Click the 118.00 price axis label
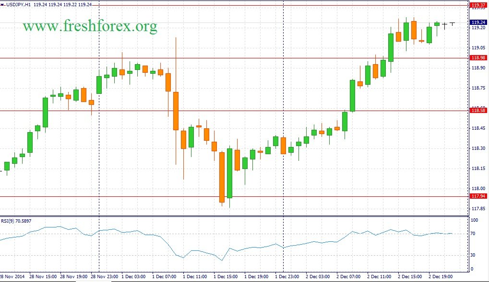Viewport: 489px width, 282px height. coord(478,188)
